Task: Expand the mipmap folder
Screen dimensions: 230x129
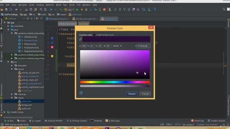Action: click(12, 94)
